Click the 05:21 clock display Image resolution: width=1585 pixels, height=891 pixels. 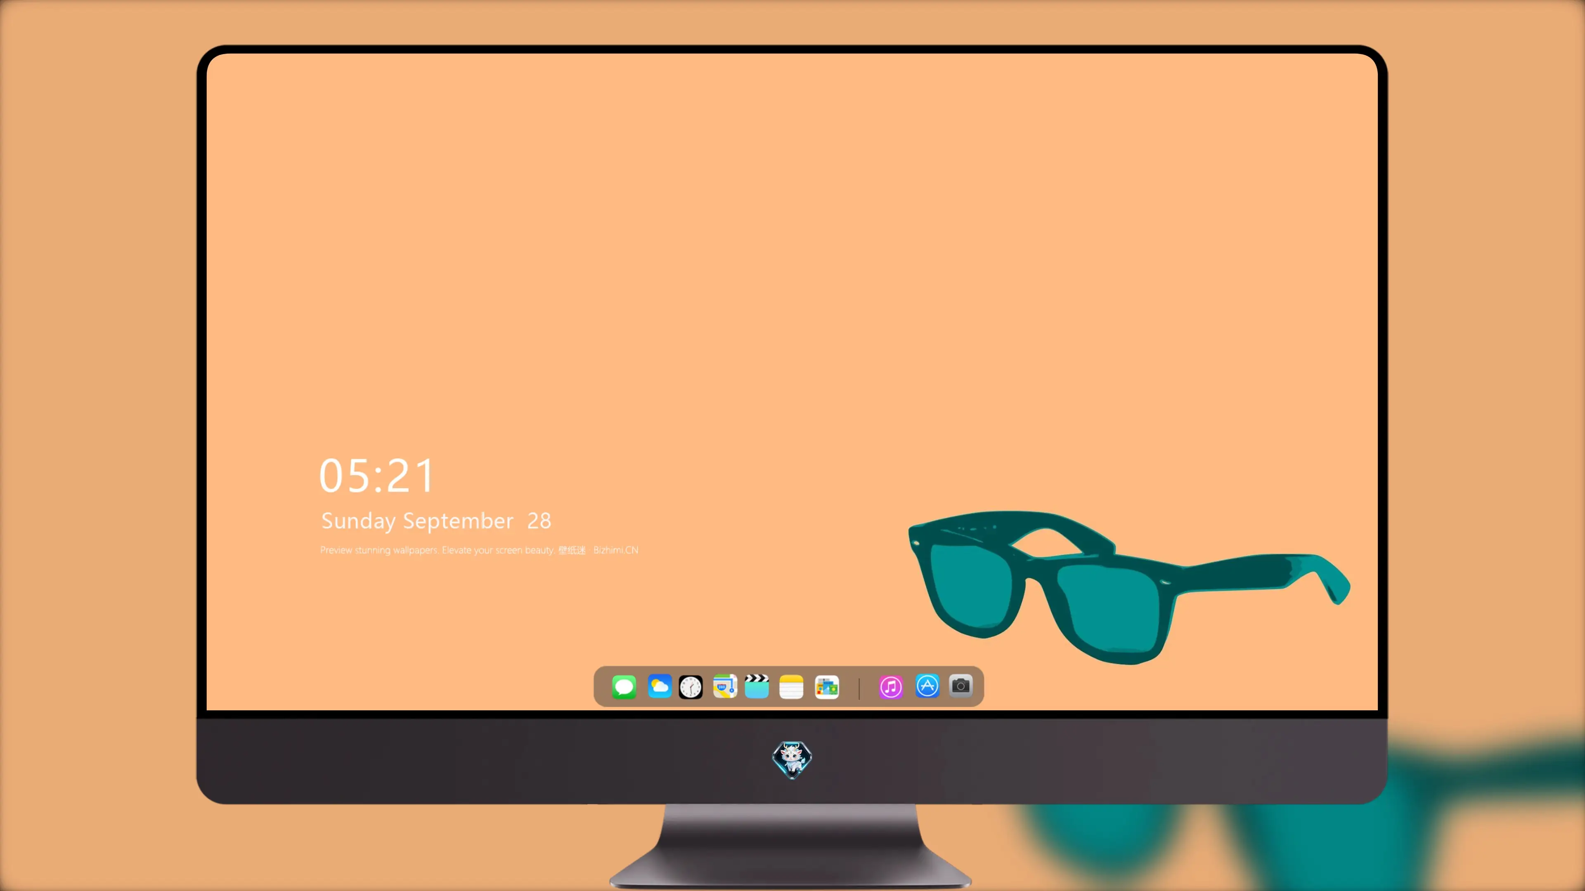coord(376,475)
